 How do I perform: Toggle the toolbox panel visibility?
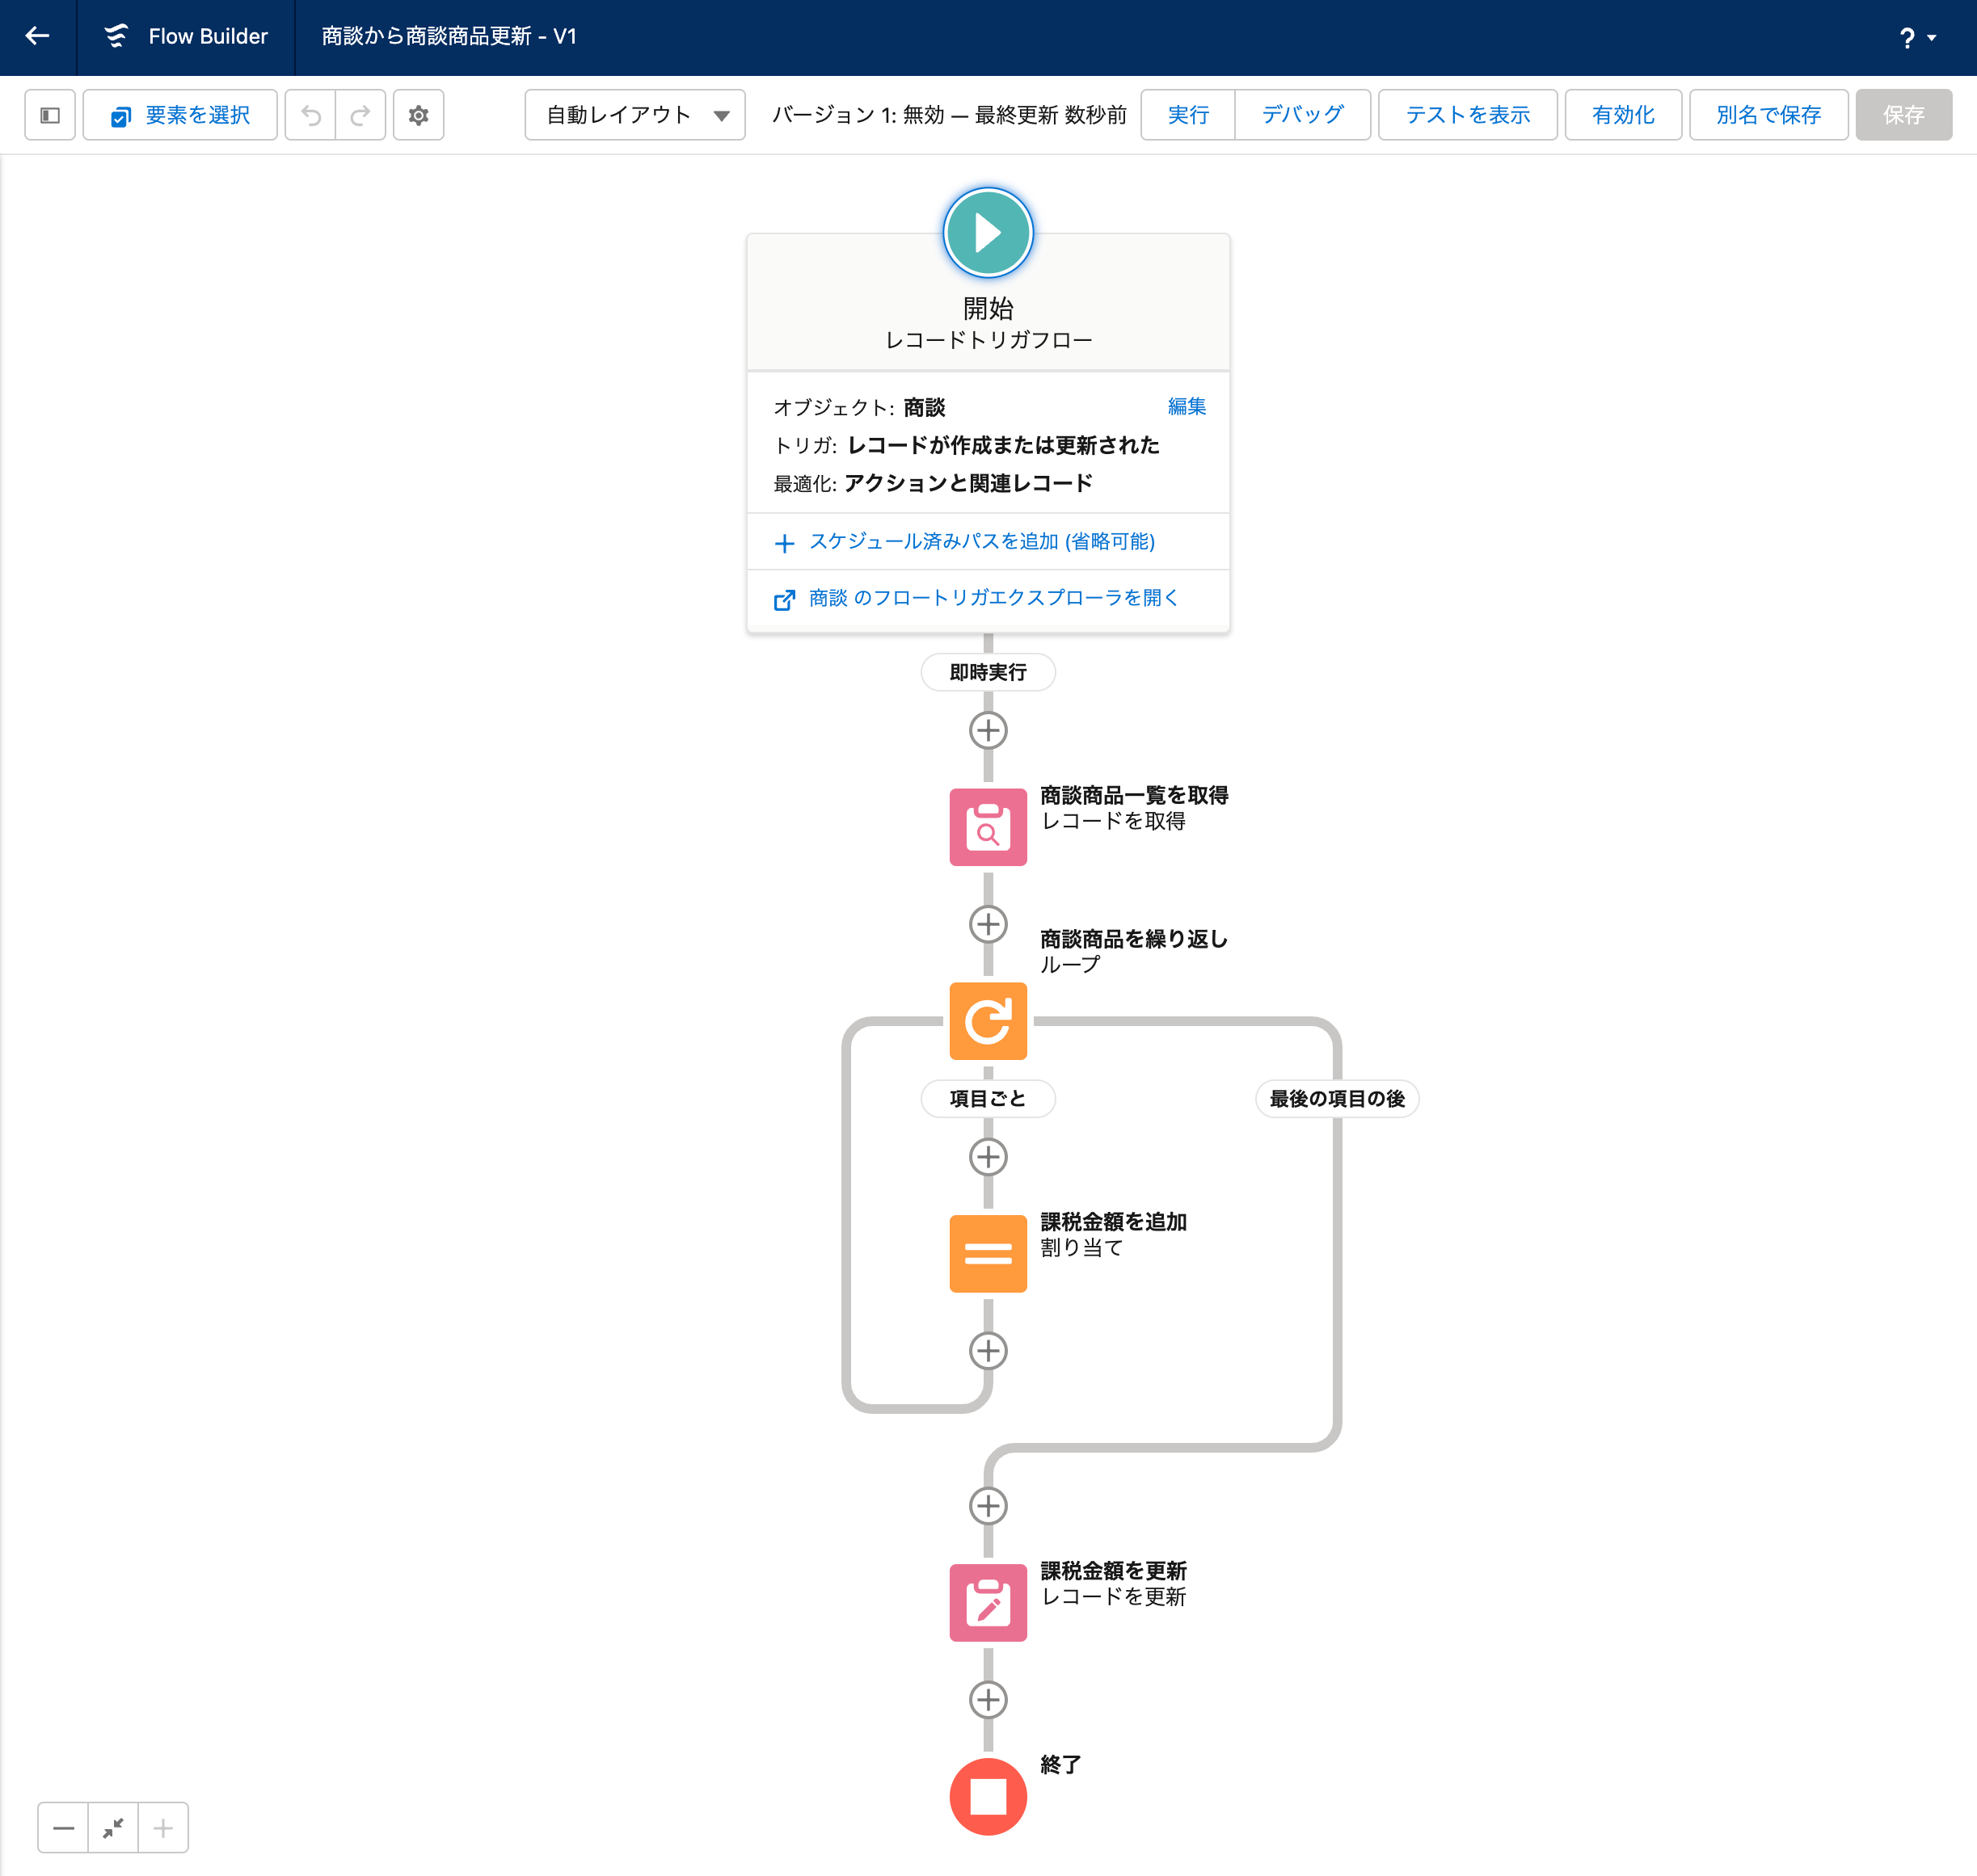coord(50,114)
